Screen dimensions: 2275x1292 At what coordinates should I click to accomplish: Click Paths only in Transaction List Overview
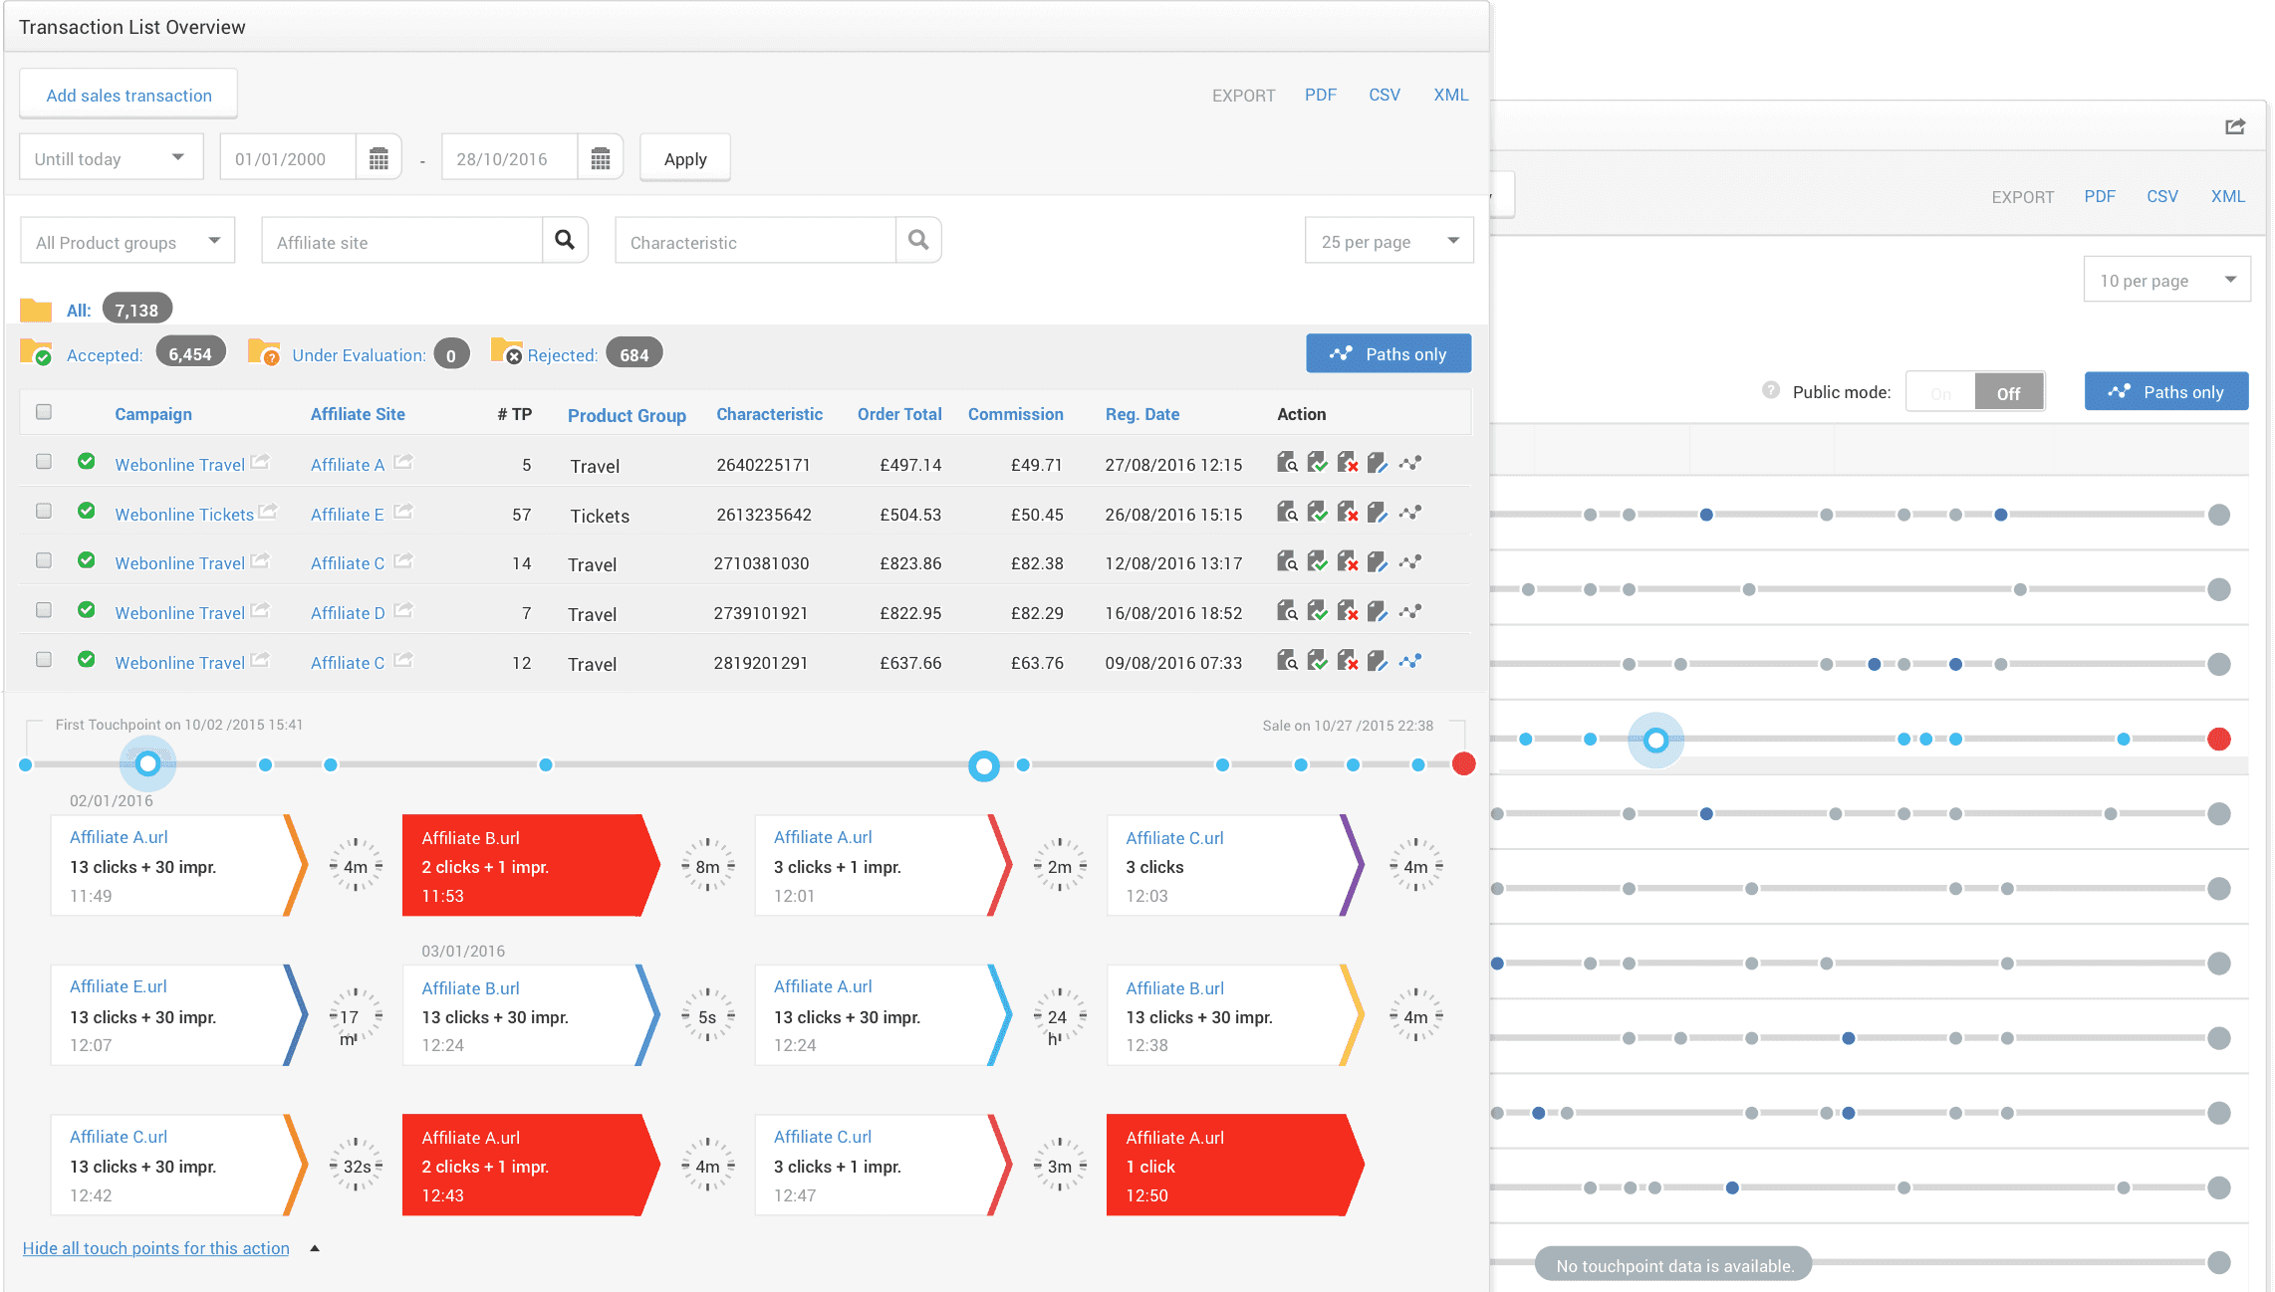coord(1389,353)
